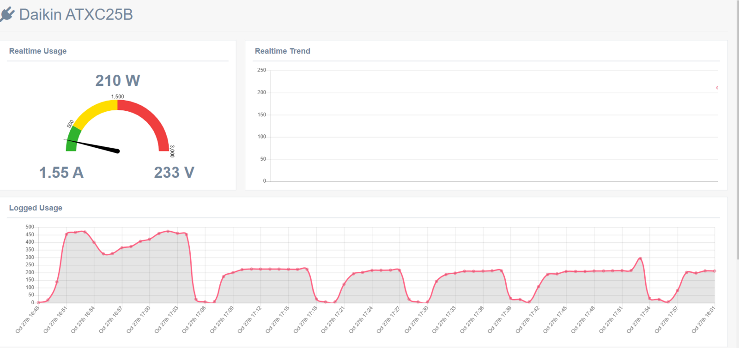Screen dimensions: 739x348
Task: Click the Realtime Trend panel heading
Action: tap(283, 51)
